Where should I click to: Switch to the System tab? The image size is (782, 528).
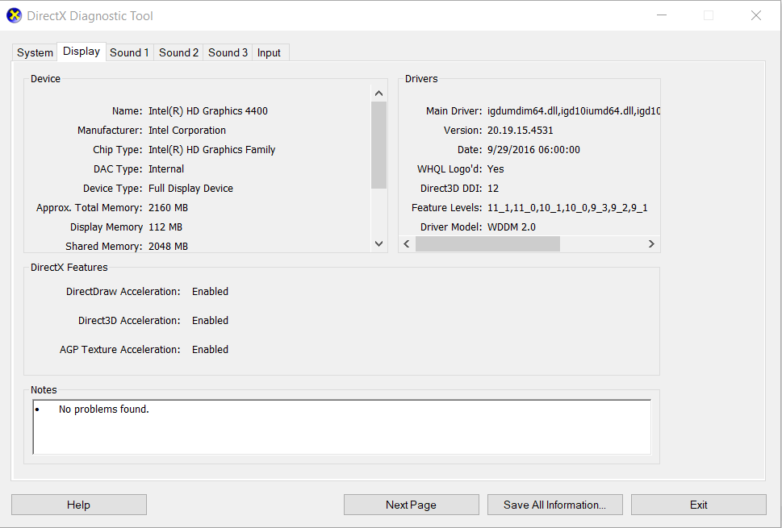point(35,53)
